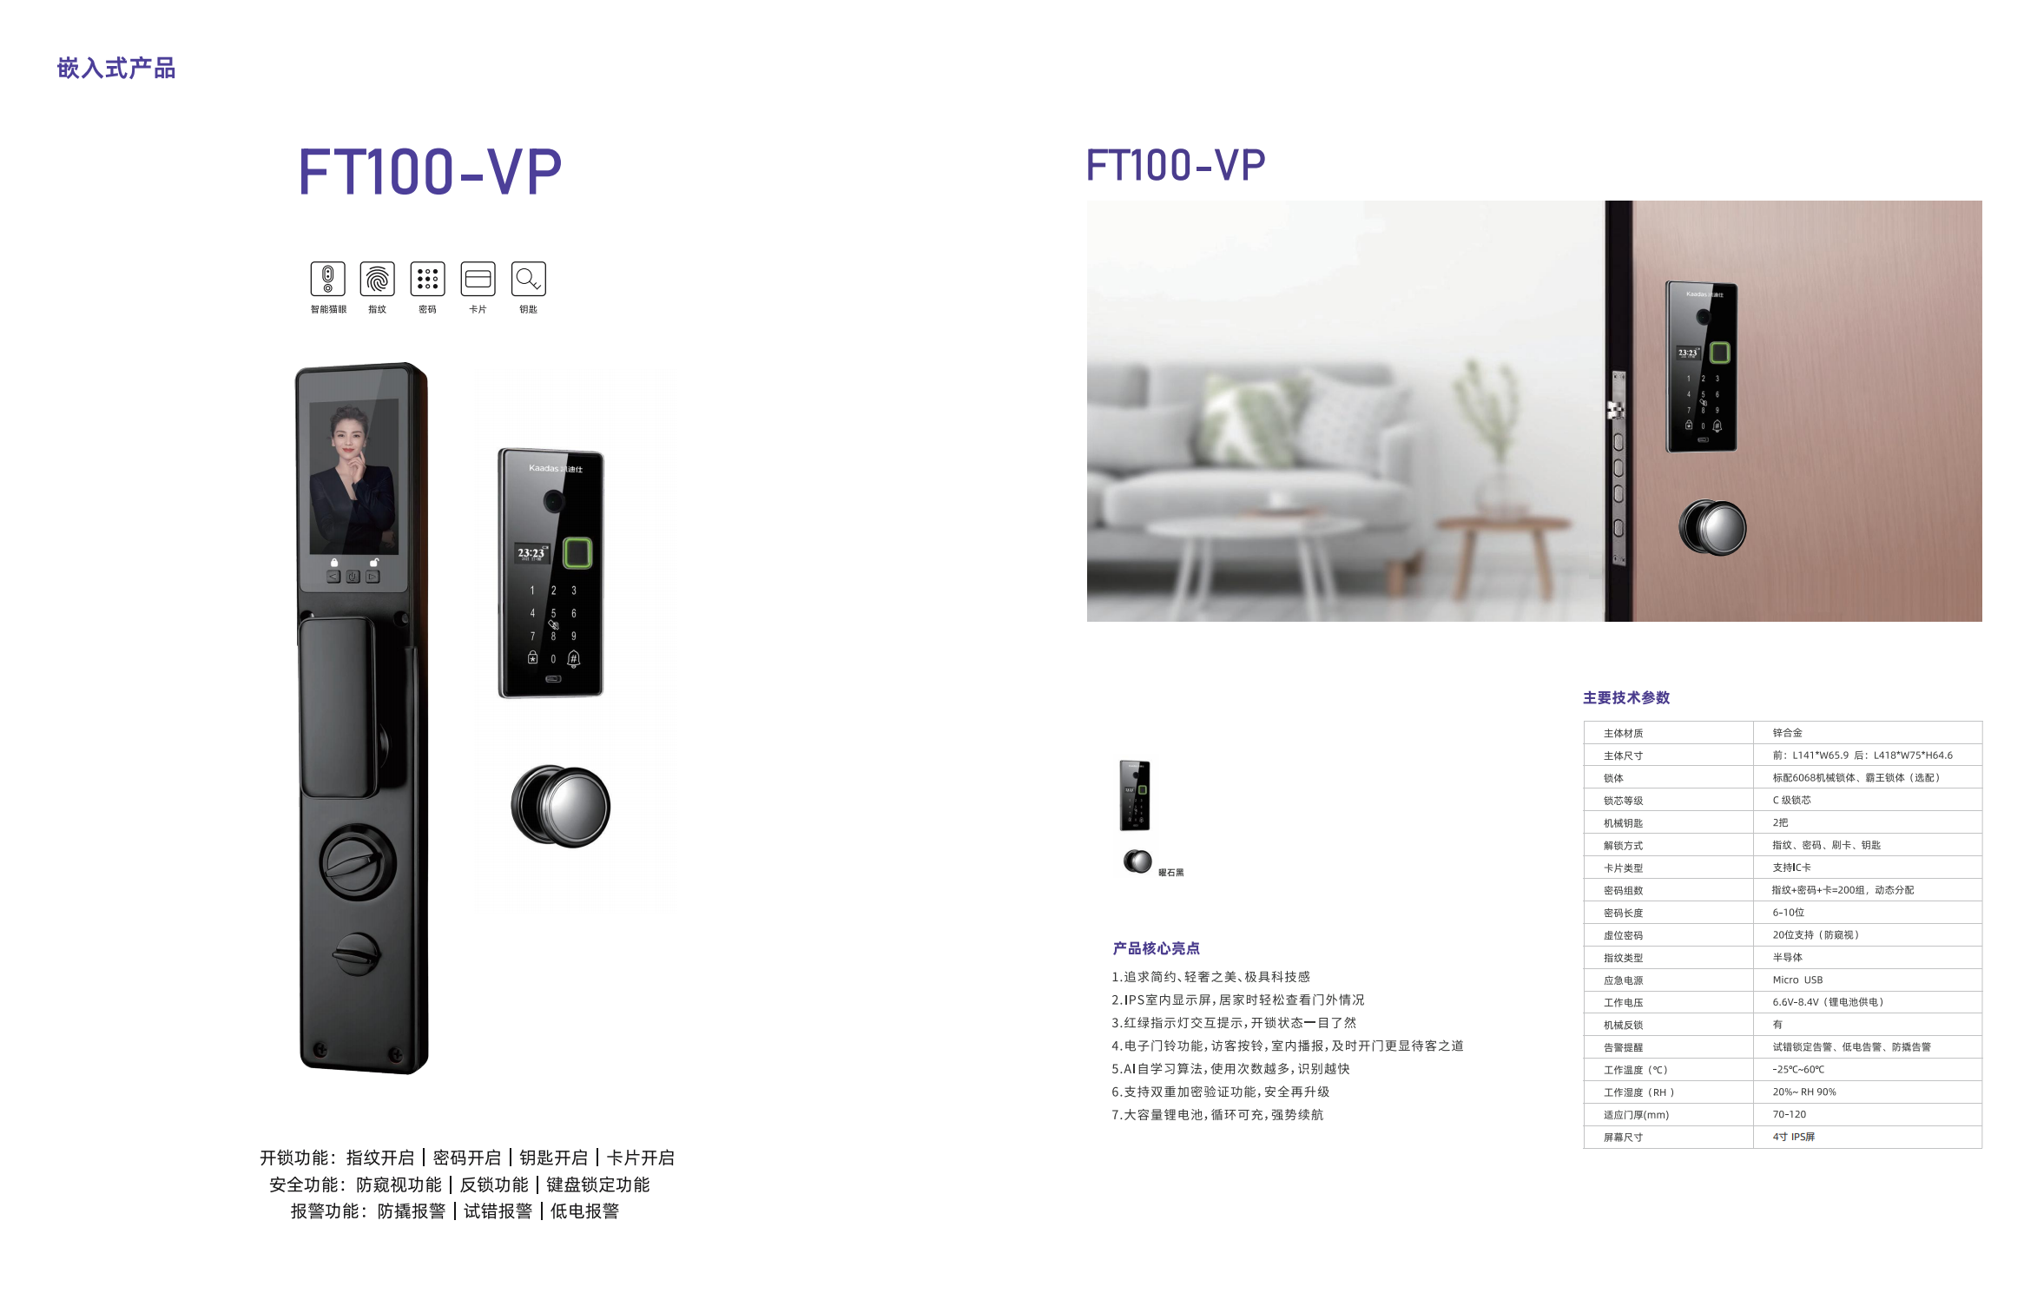Click the key (钥匙) icon

[528, 279]
